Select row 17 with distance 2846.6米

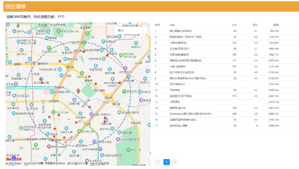point(225,126)
